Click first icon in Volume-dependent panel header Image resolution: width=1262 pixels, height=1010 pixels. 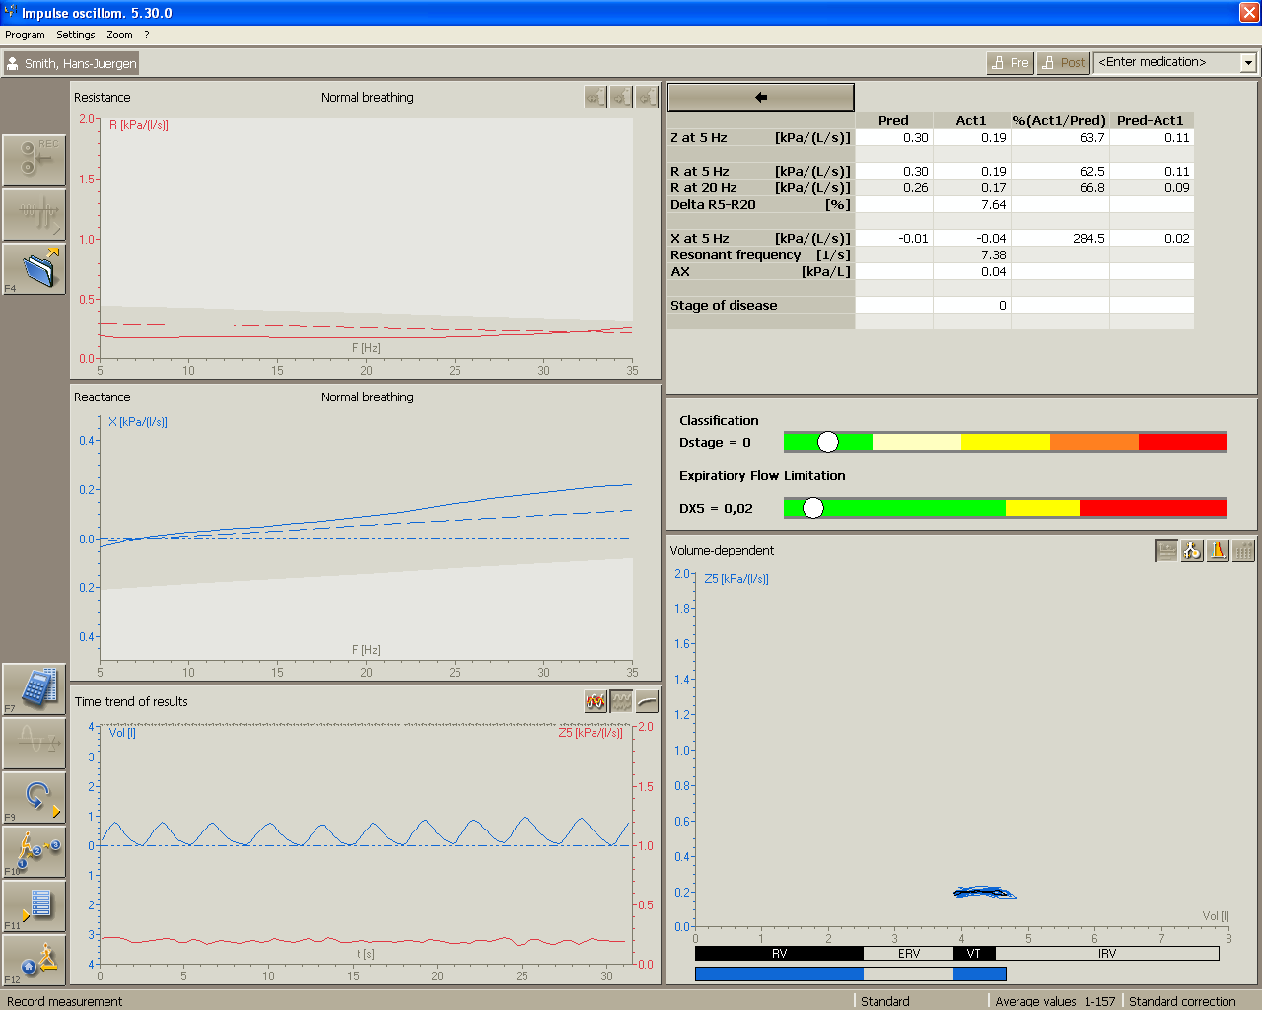[1166, 550]
